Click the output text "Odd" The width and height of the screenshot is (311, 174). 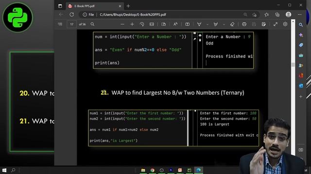point(209,43)
